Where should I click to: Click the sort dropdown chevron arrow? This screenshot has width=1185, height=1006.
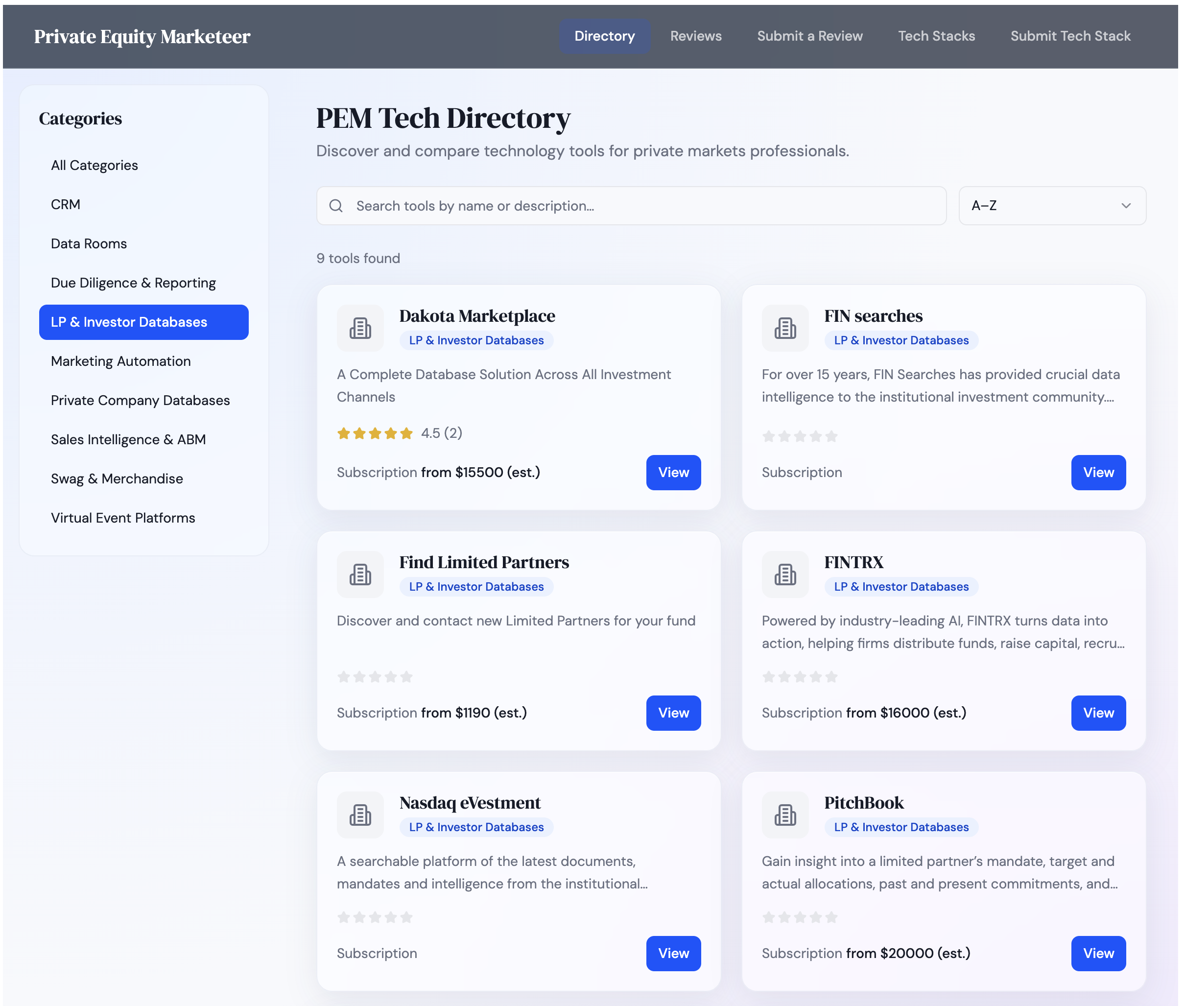point(1125,206)
